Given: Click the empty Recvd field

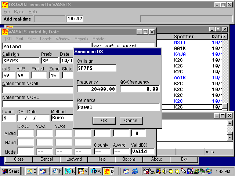Looking at the screenshot, I should 39,75.
